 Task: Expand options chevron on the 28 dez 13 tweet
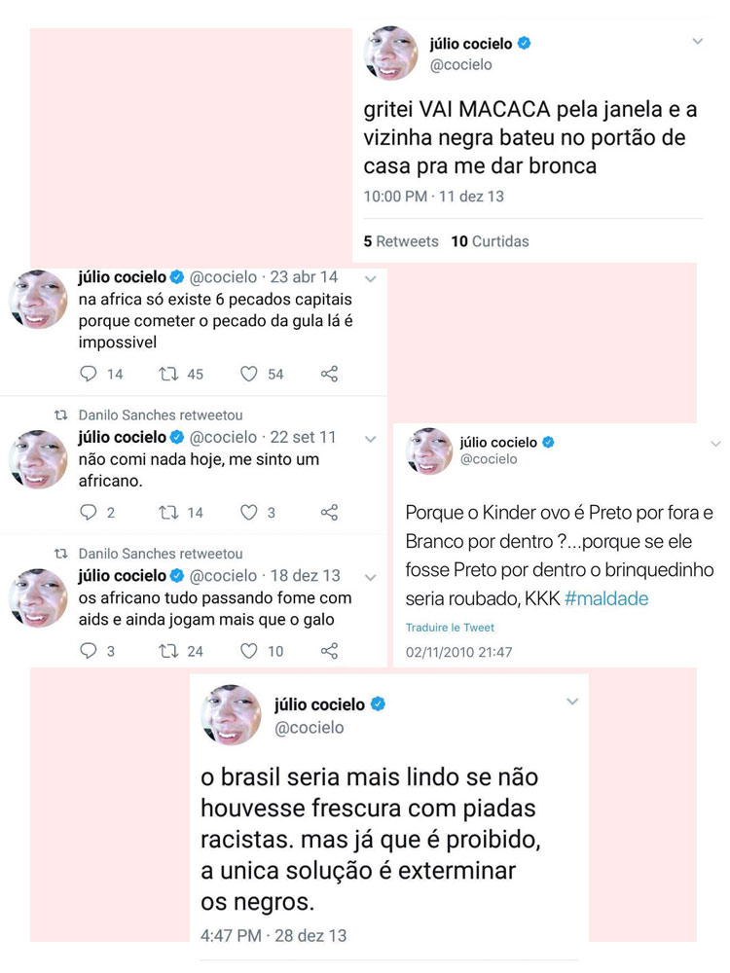click(x=572, y=702)
